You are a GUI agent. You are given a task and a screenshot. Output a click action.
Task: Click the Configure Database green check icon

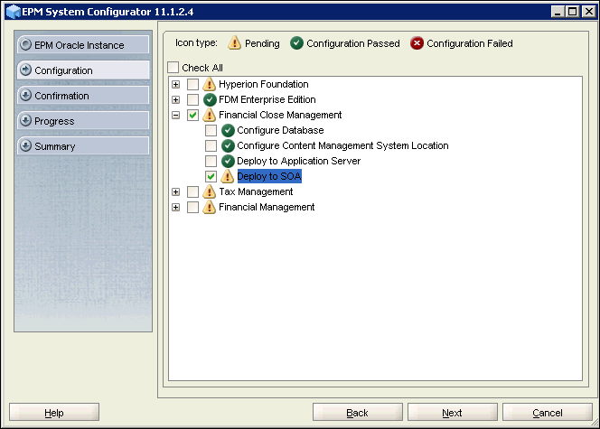(x=228, y=130)
